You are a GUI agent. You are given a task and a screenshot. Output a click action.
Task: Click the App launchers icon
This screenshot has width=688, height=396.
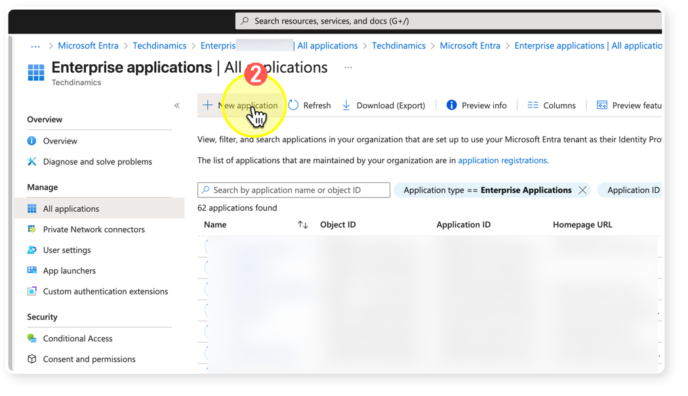pyautogui.click(x=31, y=270)
